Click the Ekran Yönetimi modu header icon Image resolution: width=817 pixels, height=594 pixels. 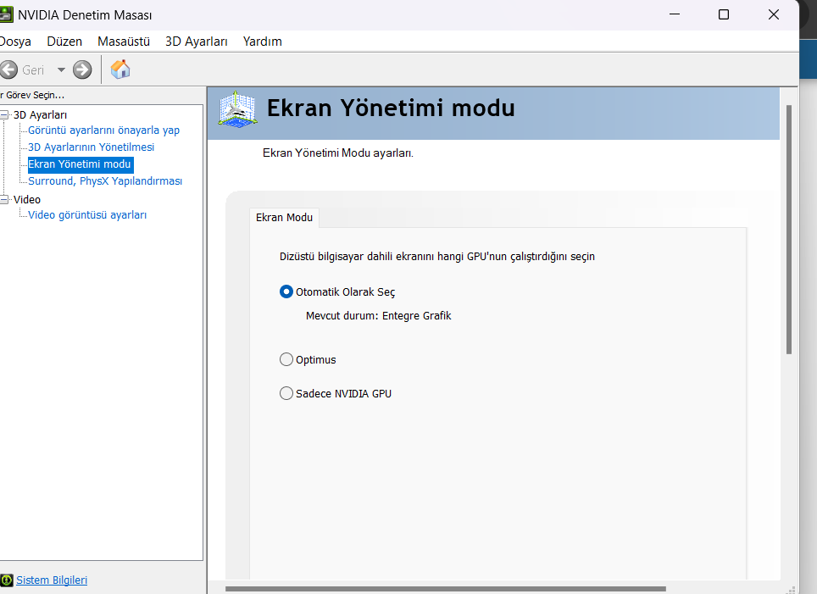(x=237, y=109)
